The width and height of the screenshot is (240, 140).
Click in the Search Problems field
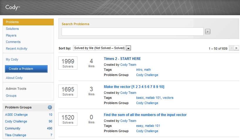(x=132, y=32)
